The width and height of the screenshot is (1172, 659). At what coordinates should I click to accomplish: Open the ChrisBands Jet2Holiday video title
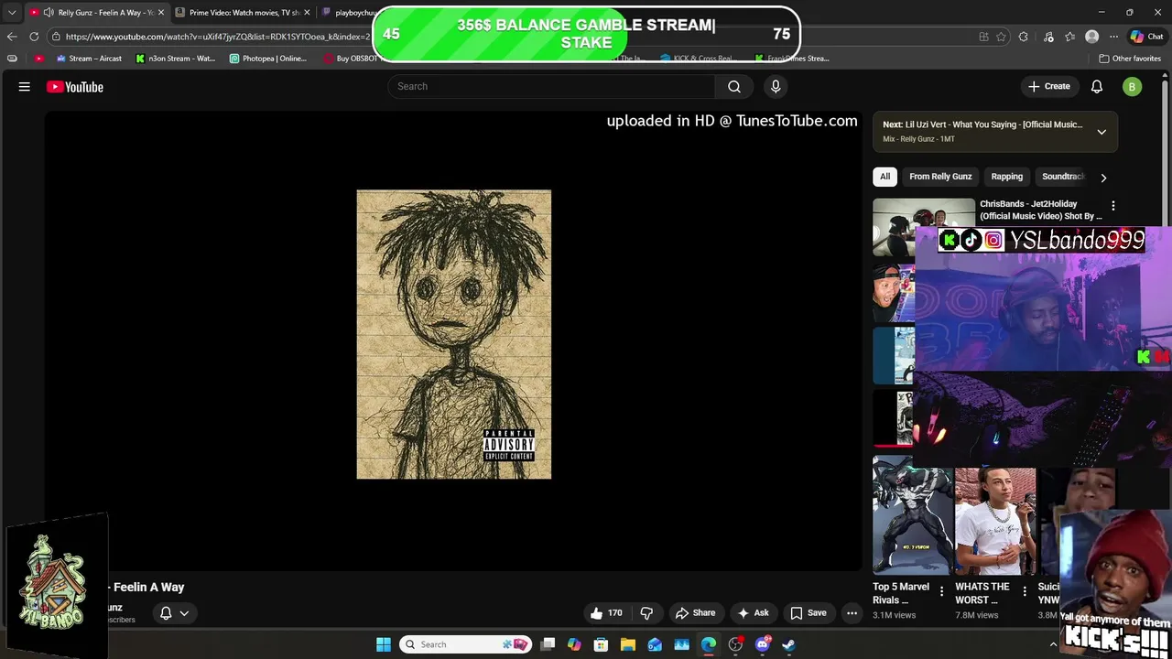pyautogui.click(x=1040, y=210)
